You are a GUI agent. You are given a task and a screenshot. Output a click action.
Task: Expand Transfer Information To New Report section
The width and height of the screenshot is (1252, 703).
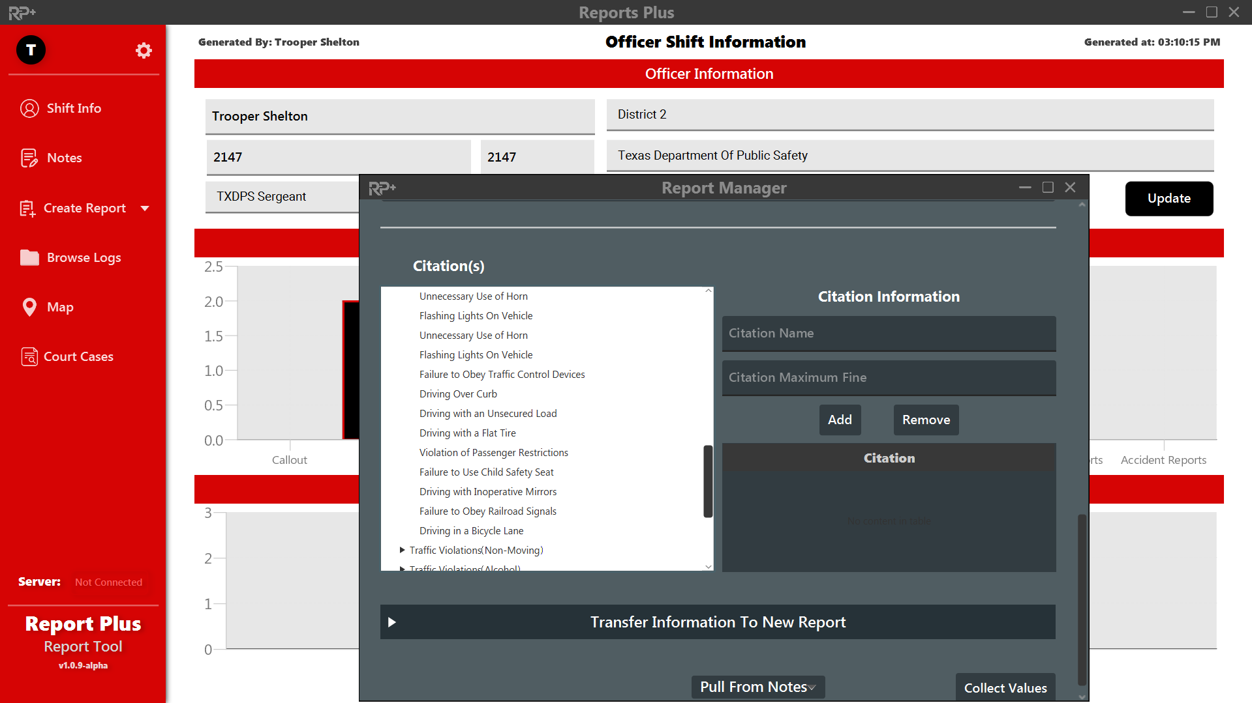392,622
